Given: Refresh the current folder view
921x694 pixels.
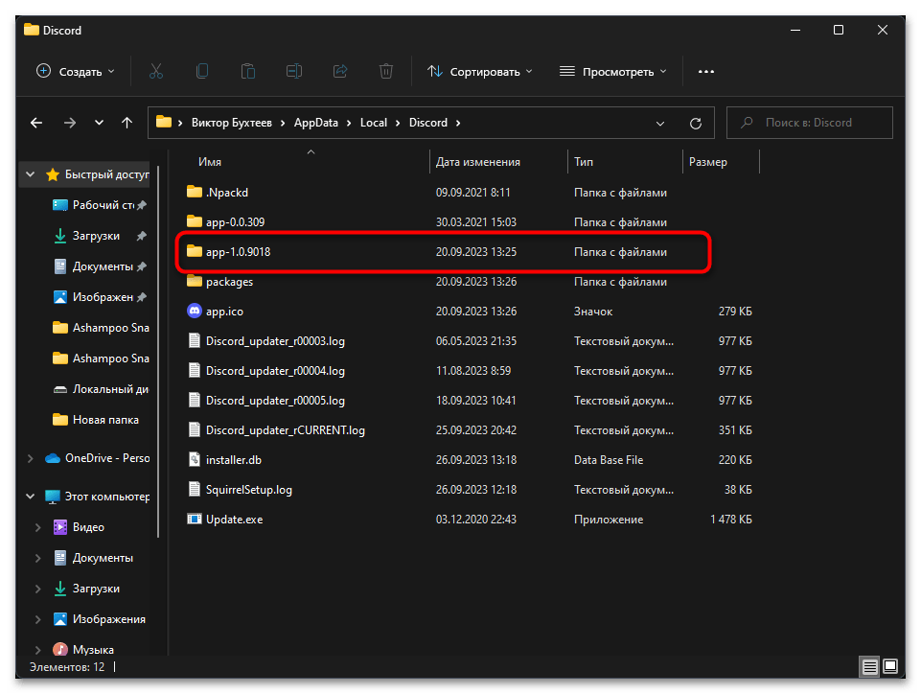Looking at the screenshot, I should (696, 123).
